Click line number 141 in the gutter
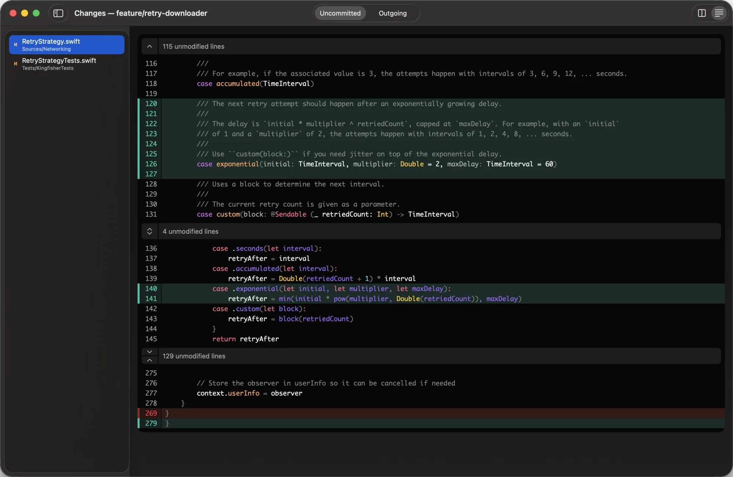 pyautogui.click(x=151, y=299)
